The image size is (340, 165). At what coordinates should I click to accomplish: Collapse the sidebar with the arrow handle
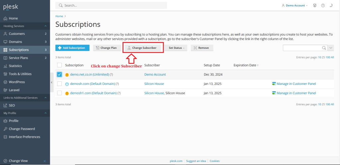coord(51,82)
